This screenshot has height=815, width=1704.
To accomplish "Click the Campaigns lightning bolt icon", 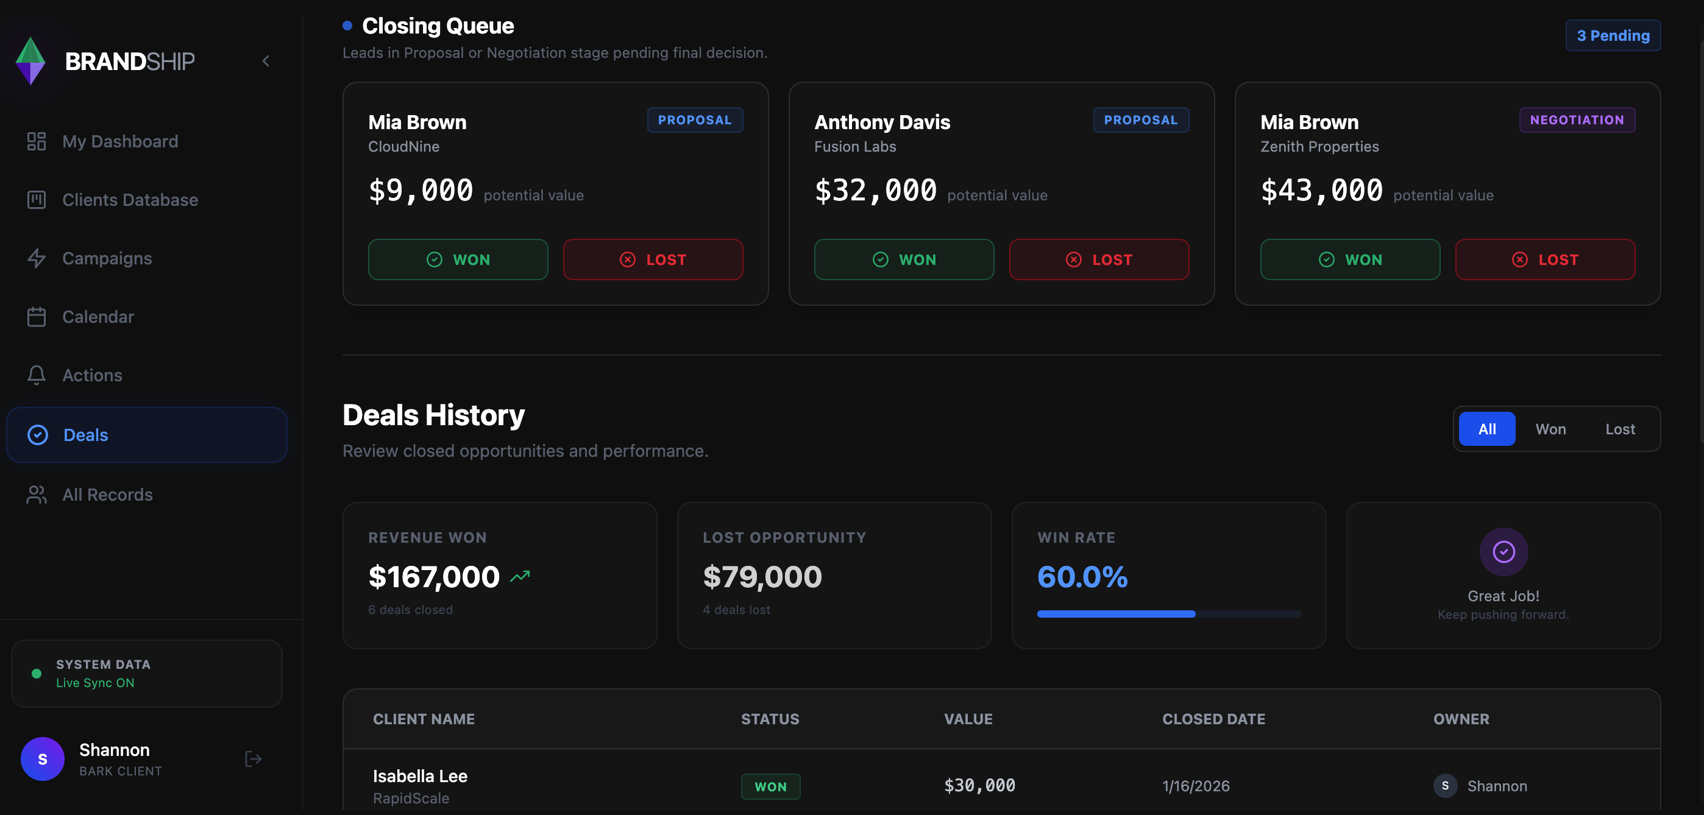I will point(37,258).
